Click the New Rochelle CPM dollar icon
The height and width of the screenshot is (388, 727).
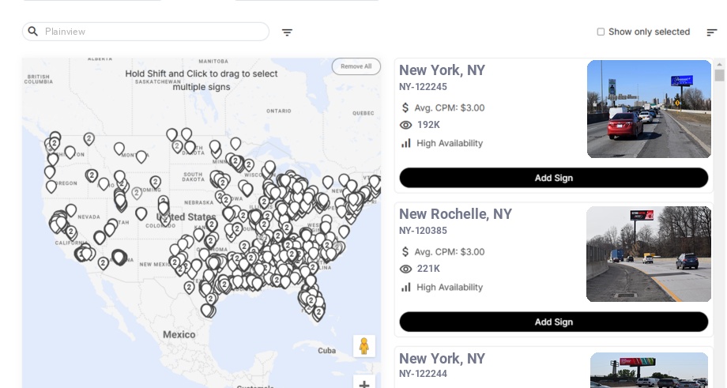coord(406,251)
